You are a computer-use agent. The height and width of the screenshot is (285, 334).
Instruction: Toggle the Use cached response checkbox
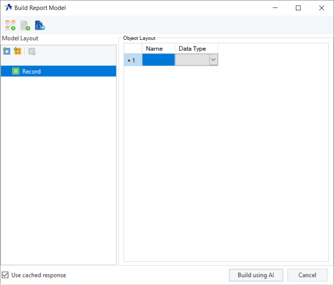[x=5, y=275]
